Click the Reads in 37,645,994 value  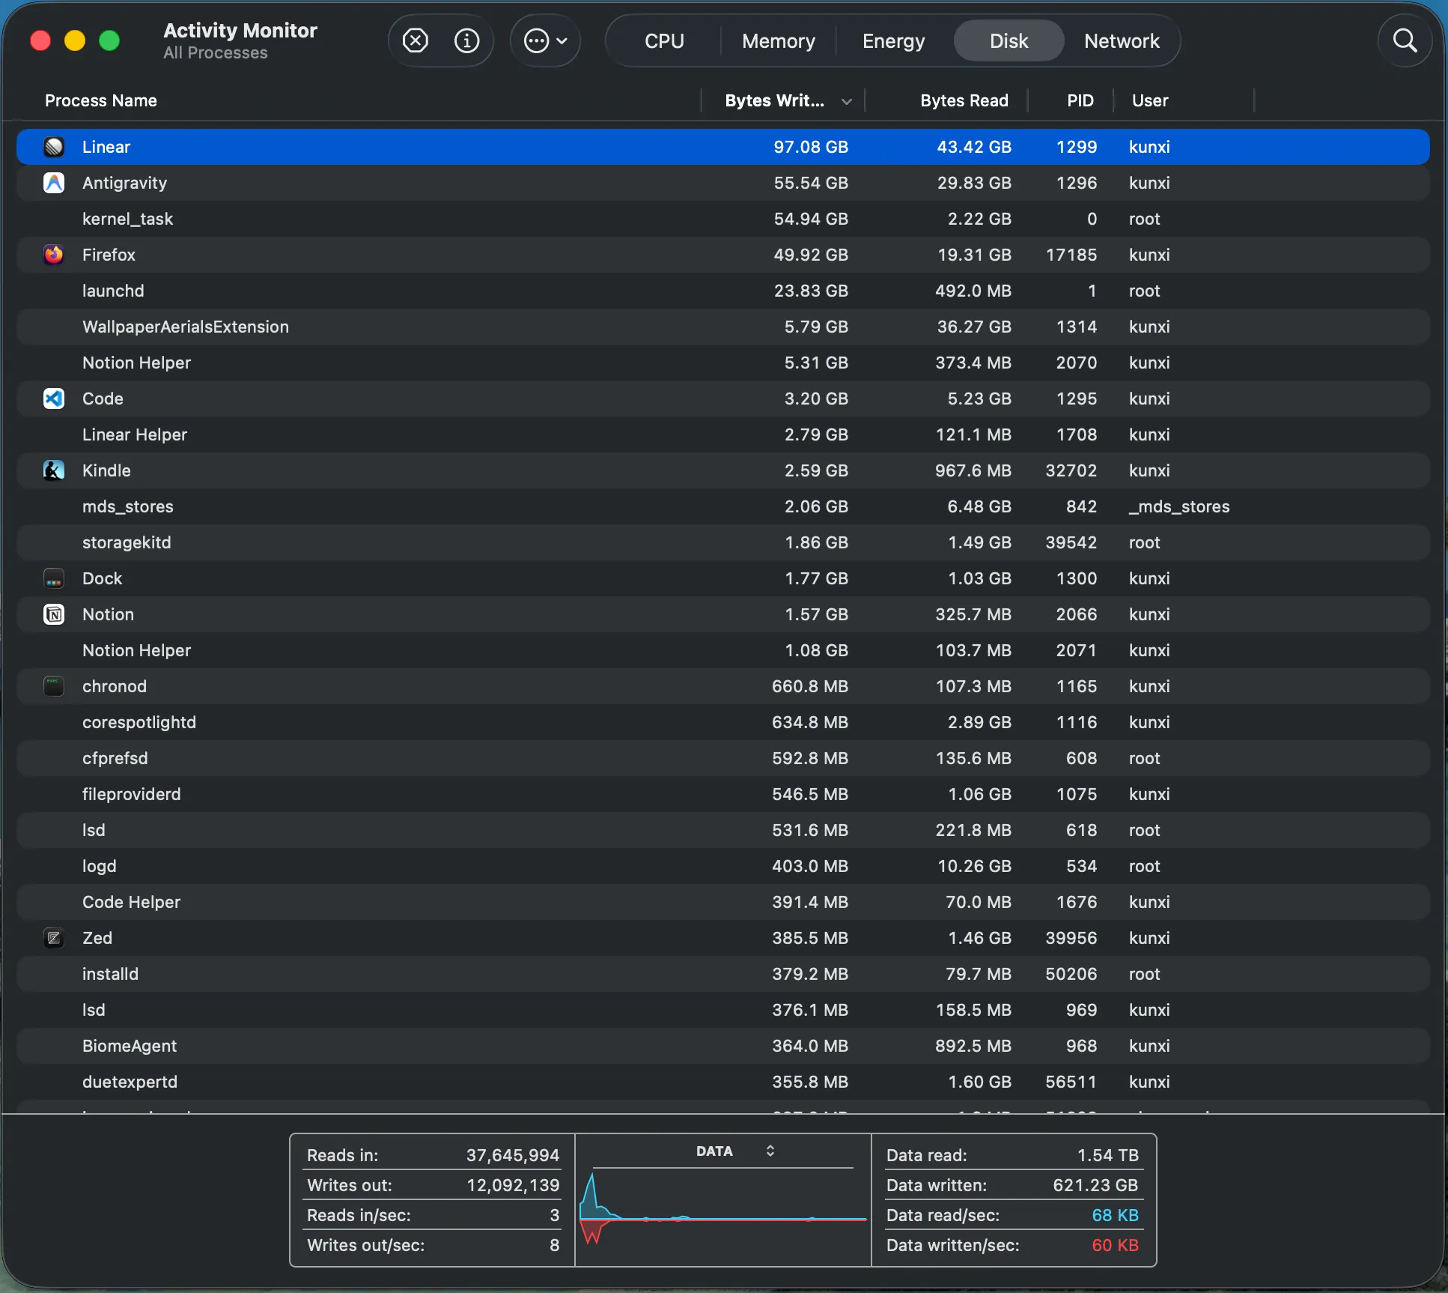point(513,1155)
